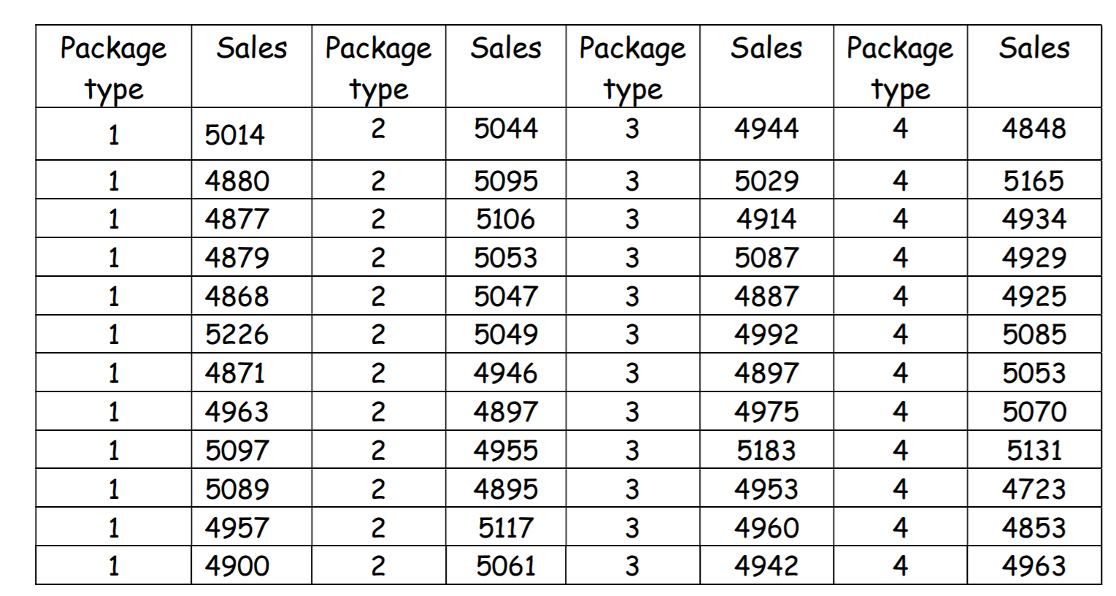Click the sales value 5014

(234, 135)
